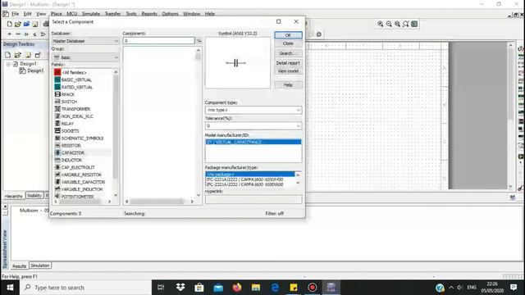Collapse the Design1 root tree node
Image resolution: width=525 pixels, height=295 pixels.
coord(8,64)
